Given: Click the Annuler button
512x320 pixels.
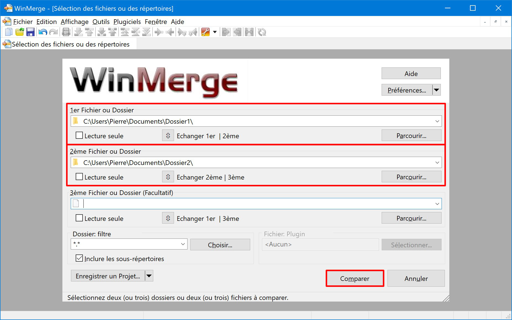Looking at the screenshot, I should pos(416,278).
